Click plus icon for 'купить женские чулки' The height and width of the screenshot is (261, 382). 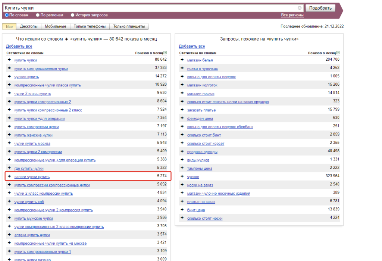tap(9, 135)
